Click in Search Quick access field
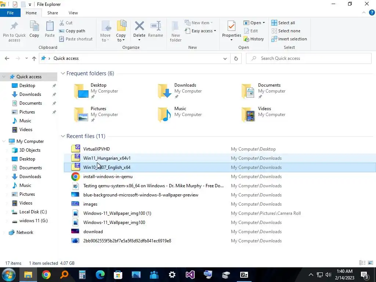 308,58
